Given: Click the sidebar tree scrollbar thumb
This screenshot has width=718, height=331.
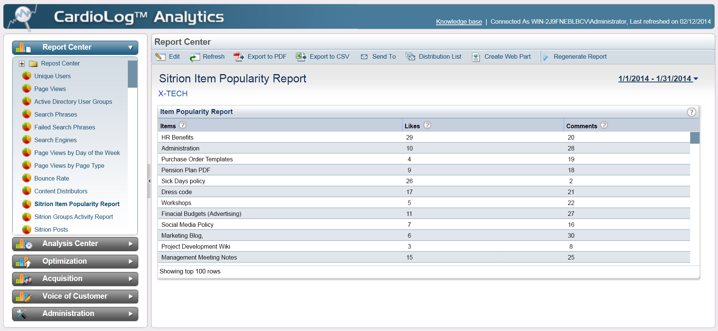Looking at the screenshot, I should point(132,74).
